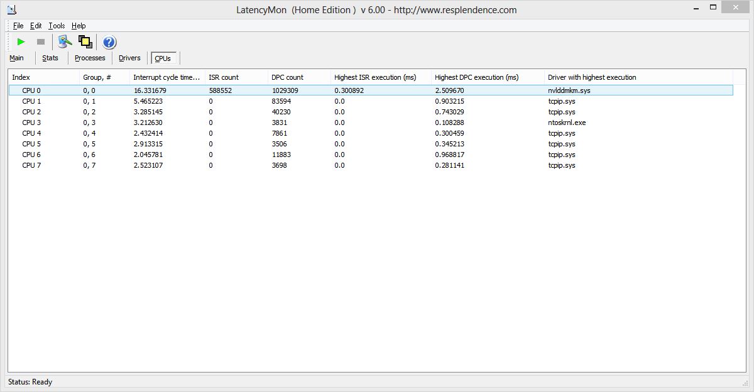Sort by Highest DPC execution (ms) header
Viewport: 754px width, 392px height.
coord(488,77)
